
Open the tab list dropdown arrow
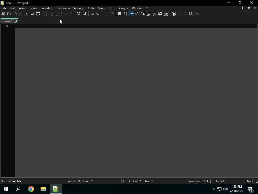(x=249, y=8)
